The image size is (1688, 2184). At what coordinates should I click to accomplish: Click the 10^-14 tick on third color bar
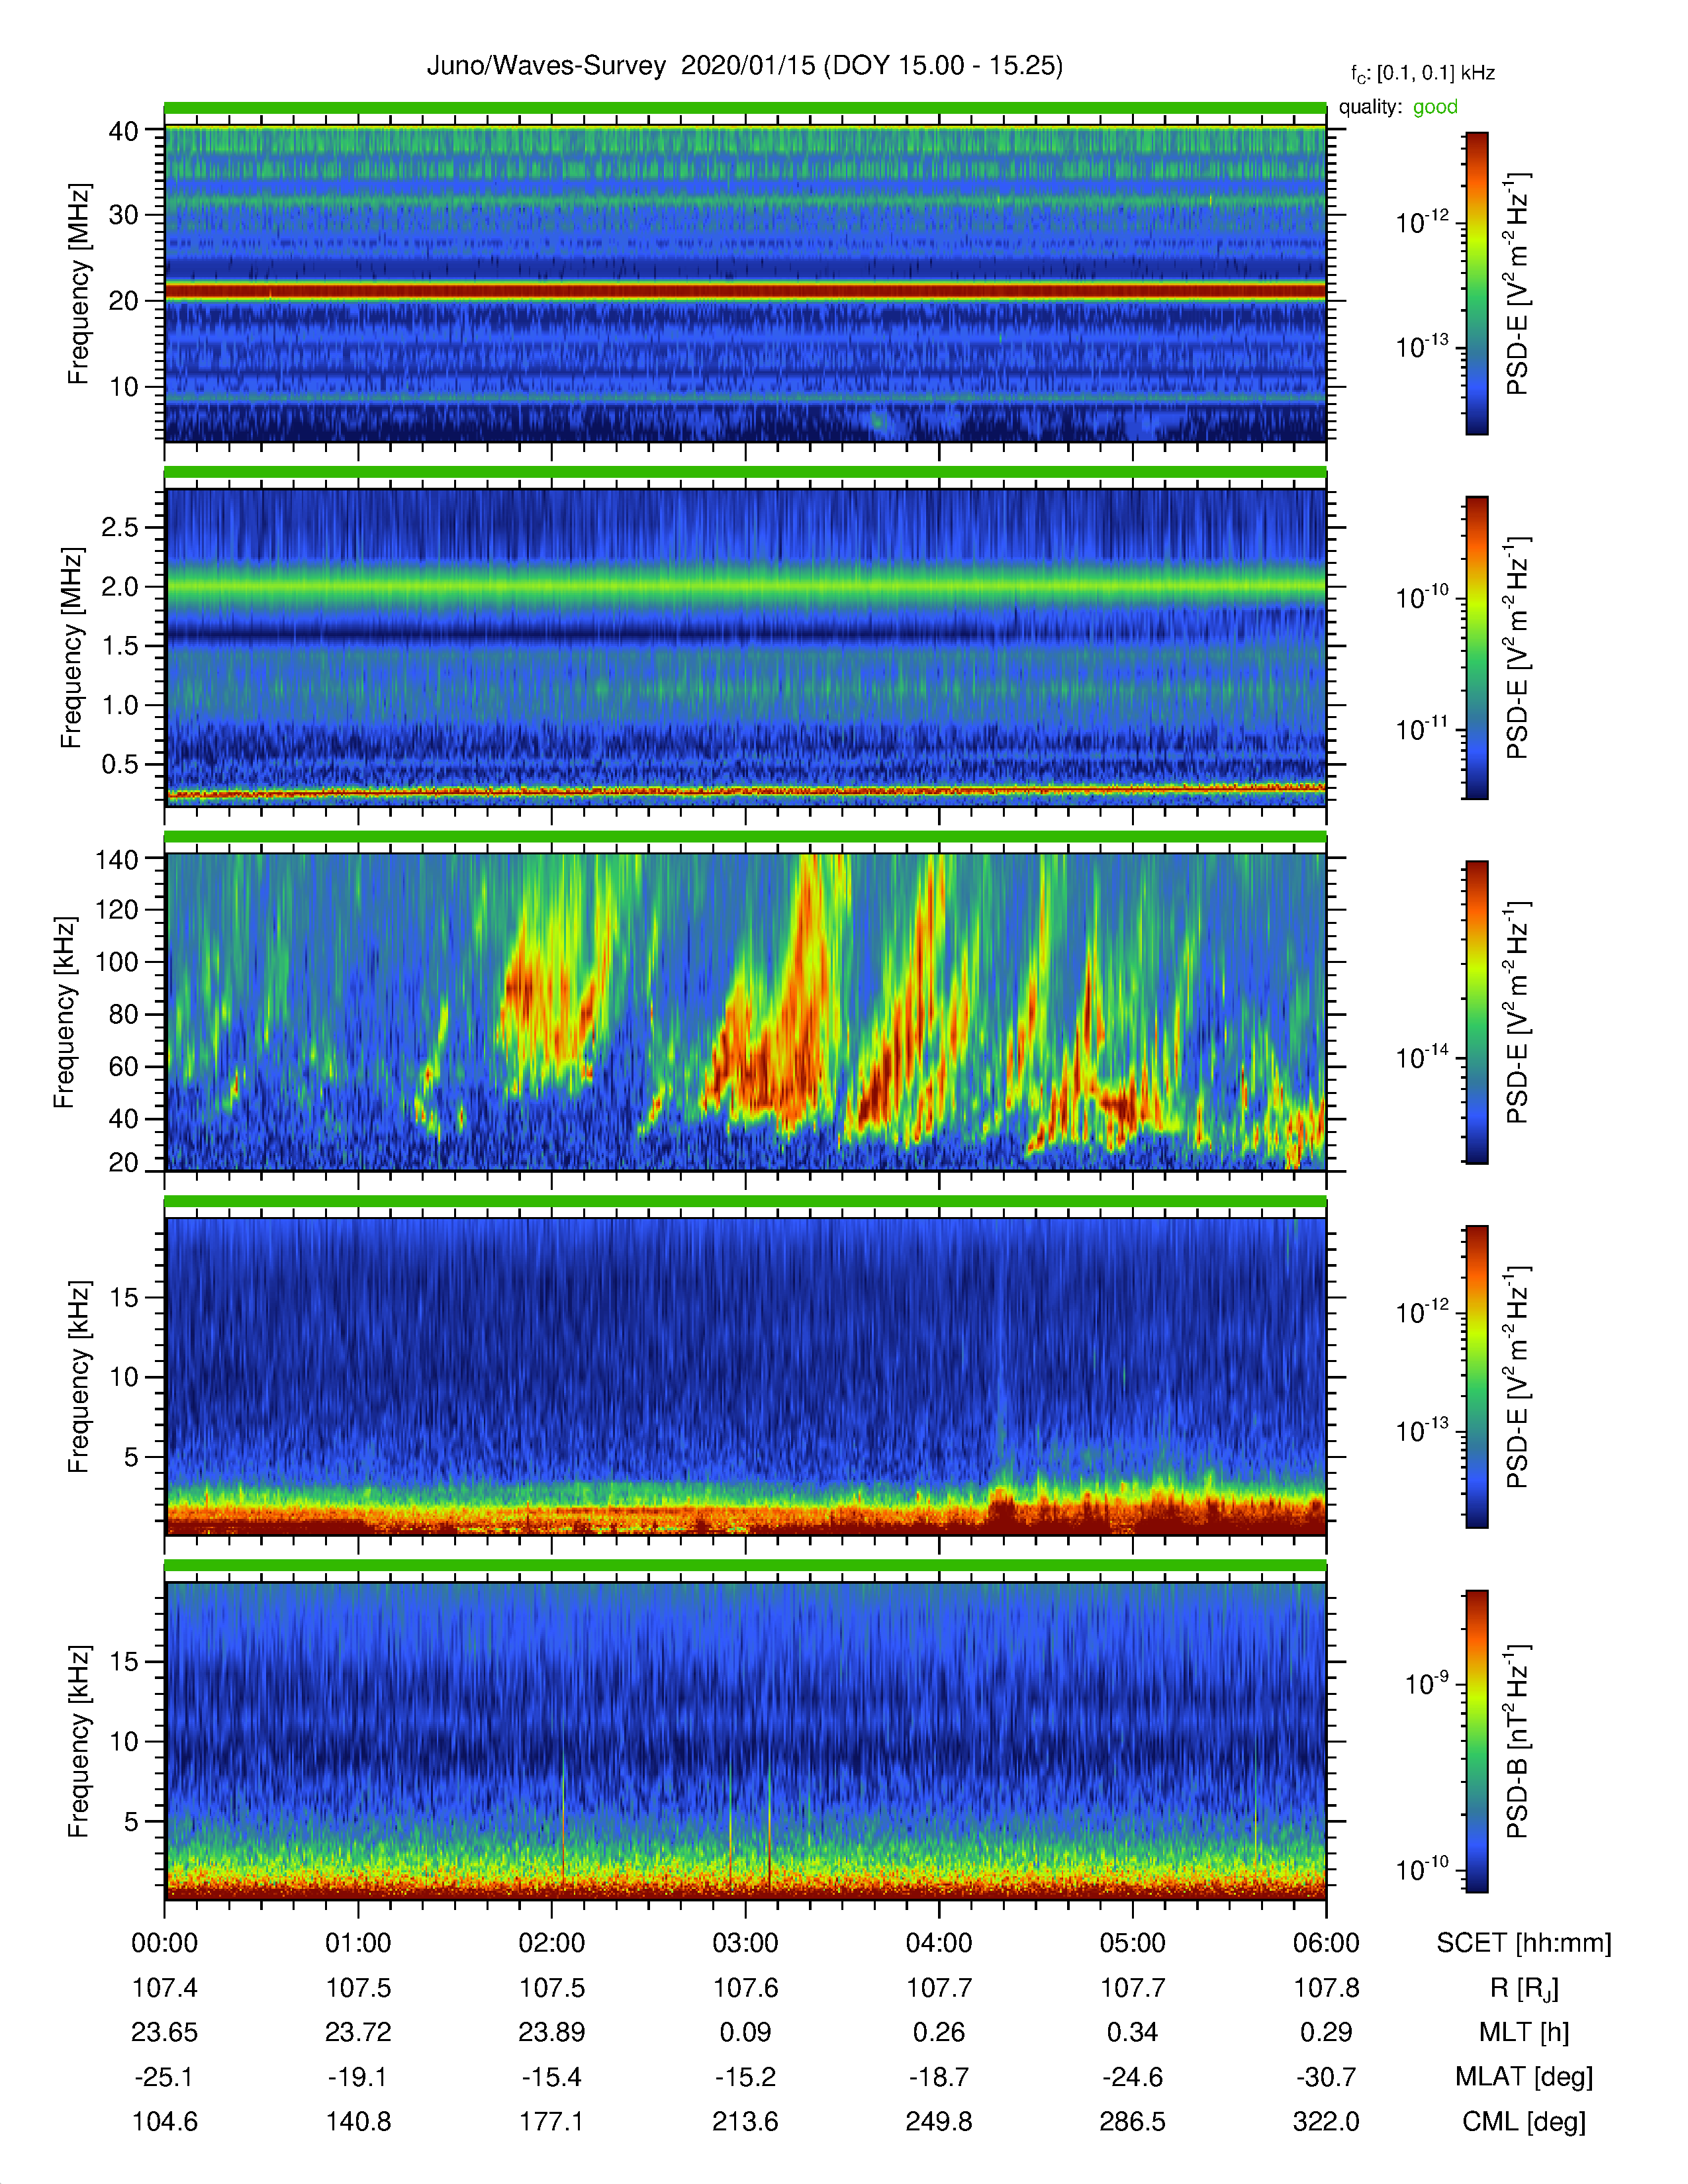tap(1422, 1056)
